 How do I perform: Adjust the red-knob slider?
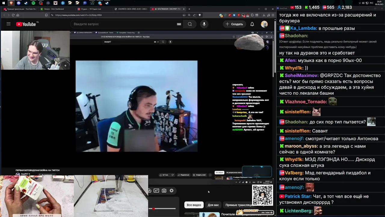click(x=153, y=209)
